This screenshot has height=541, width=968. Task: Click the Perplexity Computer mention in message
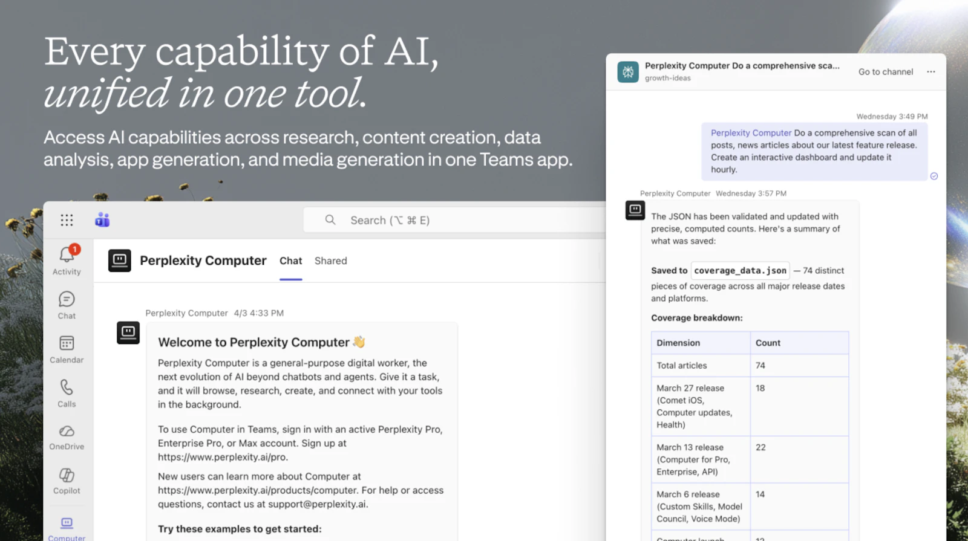pyautogui.click(x=751, y=133)
